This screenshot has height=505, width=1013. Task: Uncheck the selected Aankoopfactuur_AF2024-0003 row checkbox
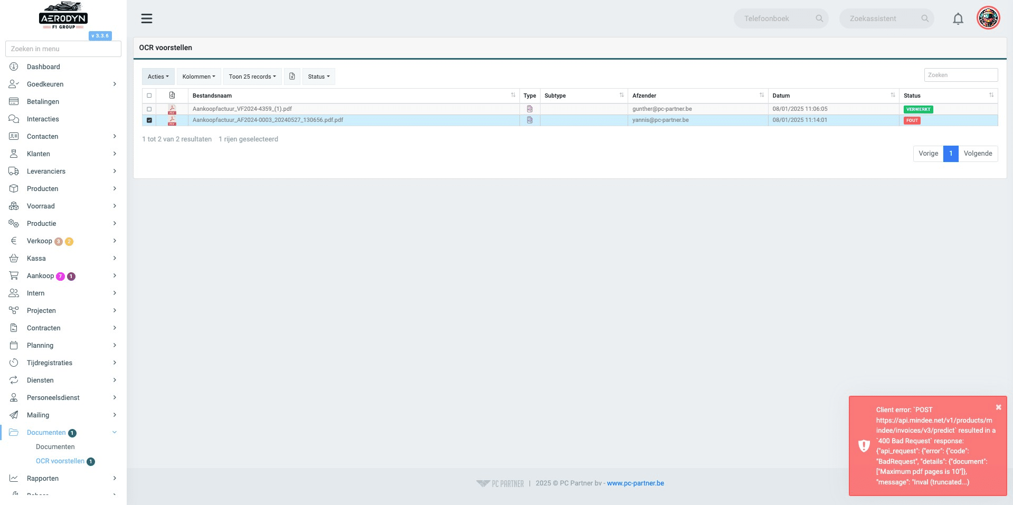click(x=149, y=120)
